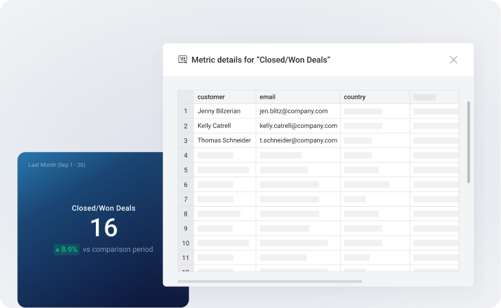
Task: Click the Jenny Bilzerian customer cell
Action: (219, 111)
